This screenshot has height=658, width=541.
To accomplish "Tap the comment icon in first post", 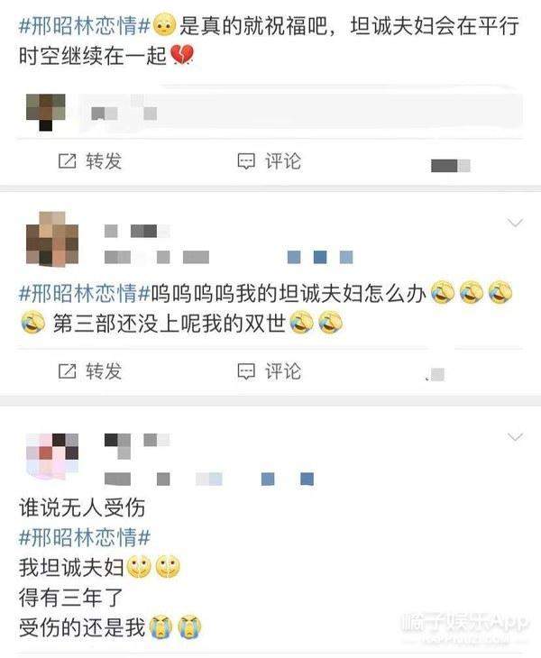I will [x=246, y=161].
